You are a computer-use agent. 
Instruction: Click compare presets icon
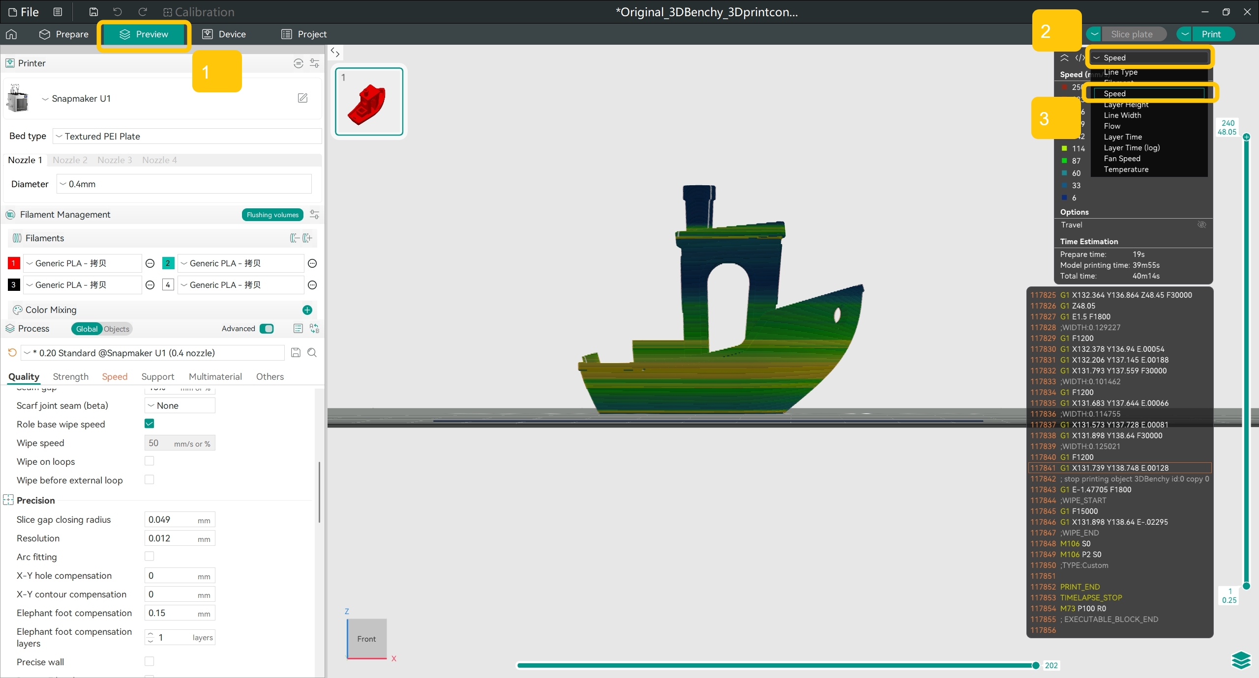click(x=314, y=329)
